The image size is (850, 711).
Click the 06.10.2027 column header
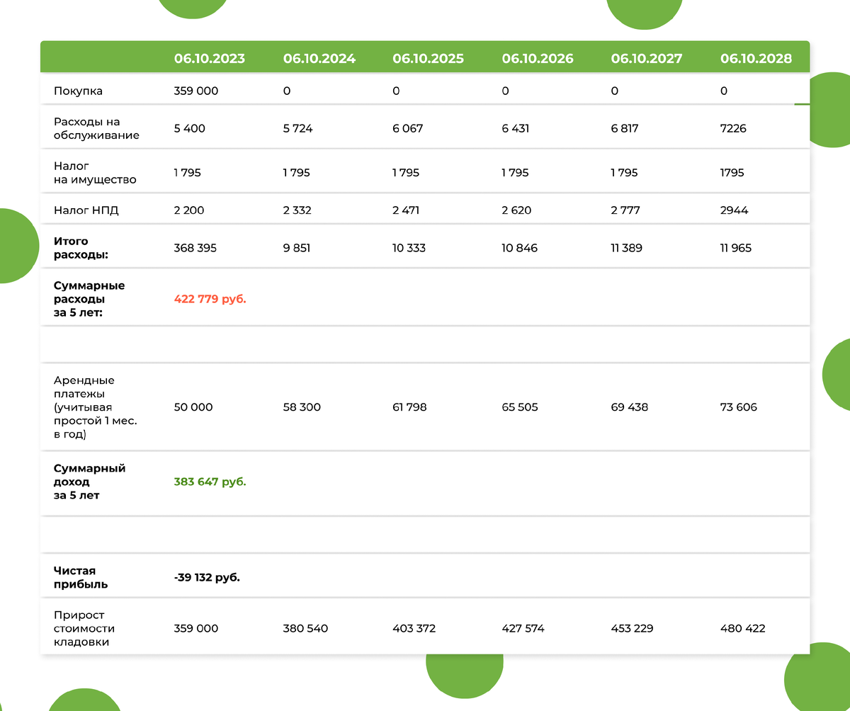(647, 59)
